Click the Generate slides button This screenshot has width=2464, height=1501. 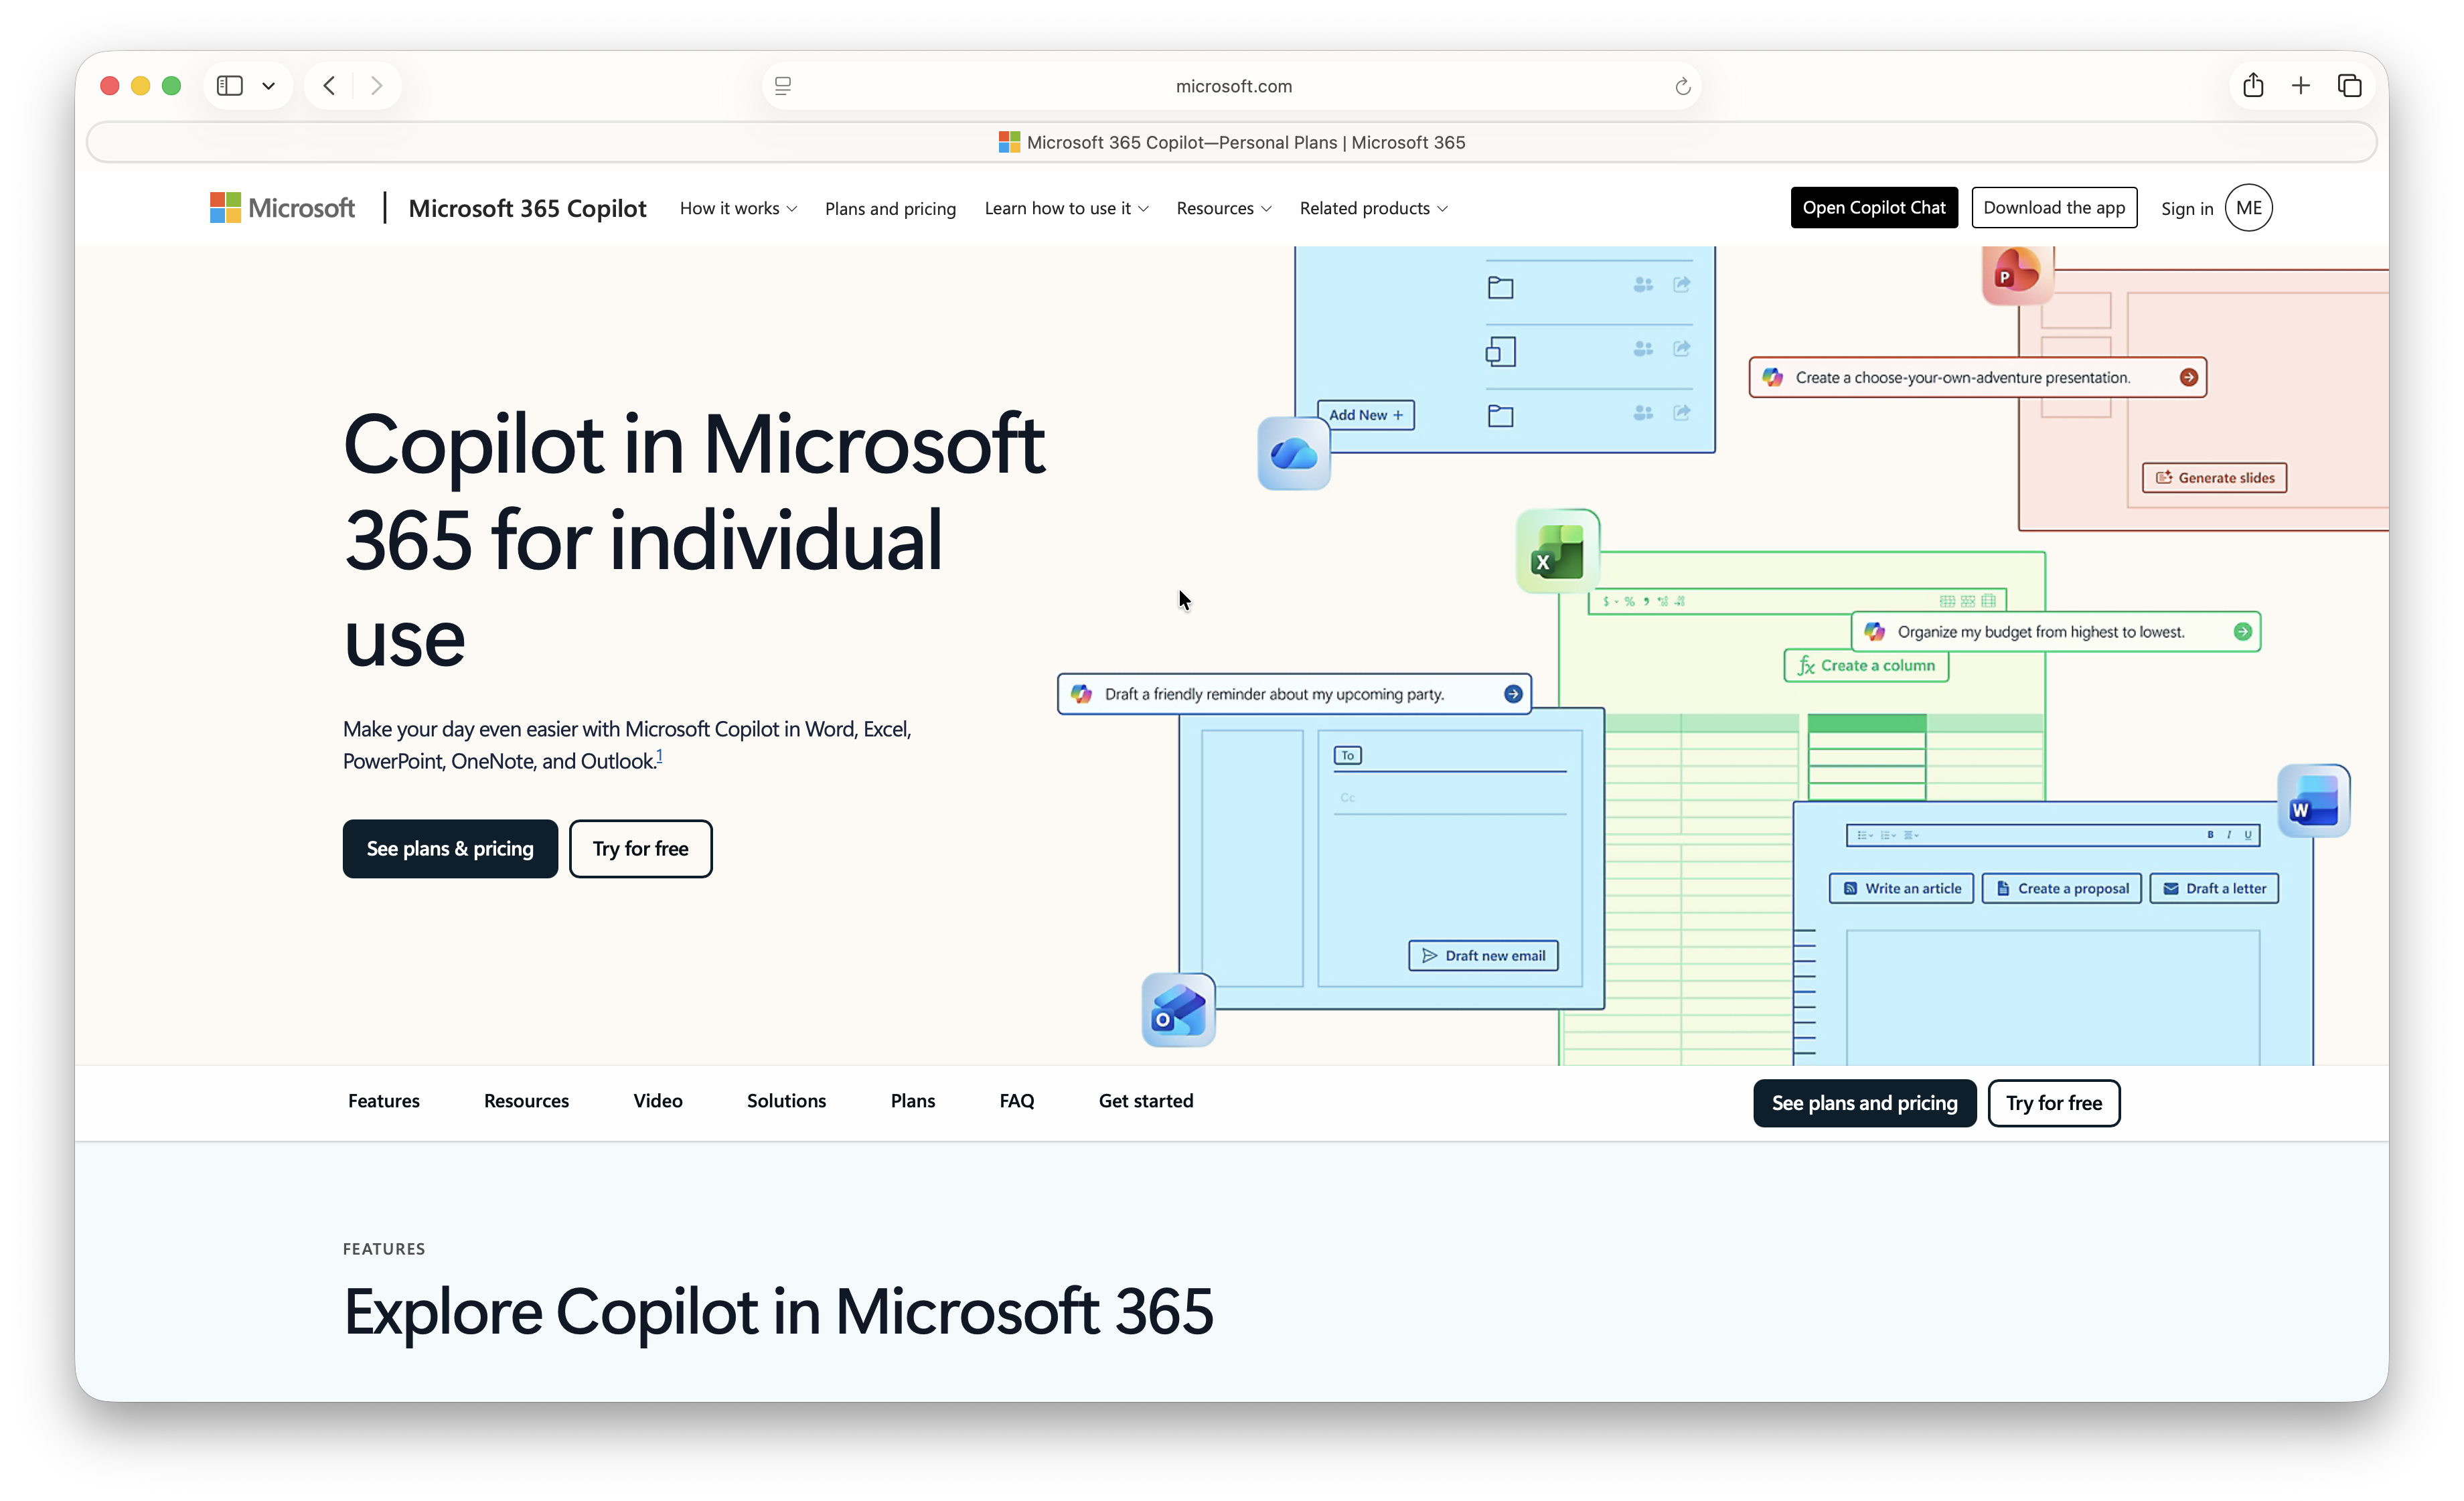2214,477
